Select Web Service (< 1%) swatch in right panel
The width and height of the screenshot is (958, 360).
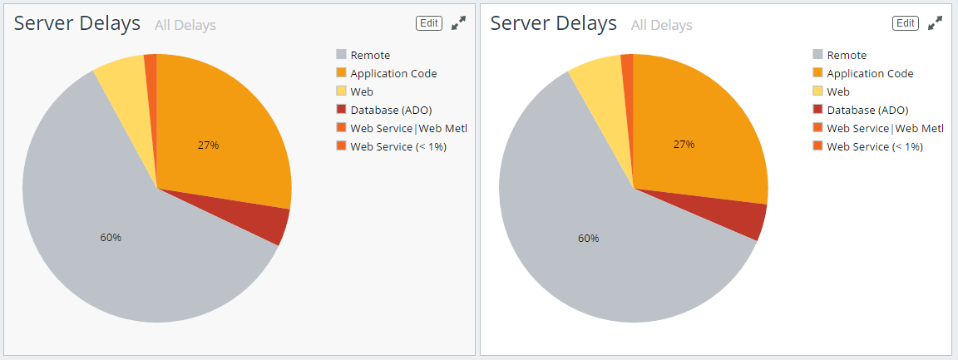(x=818, y=146)
